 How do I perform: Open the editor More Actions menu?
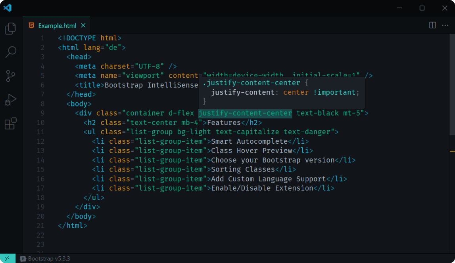click(445, 25)
